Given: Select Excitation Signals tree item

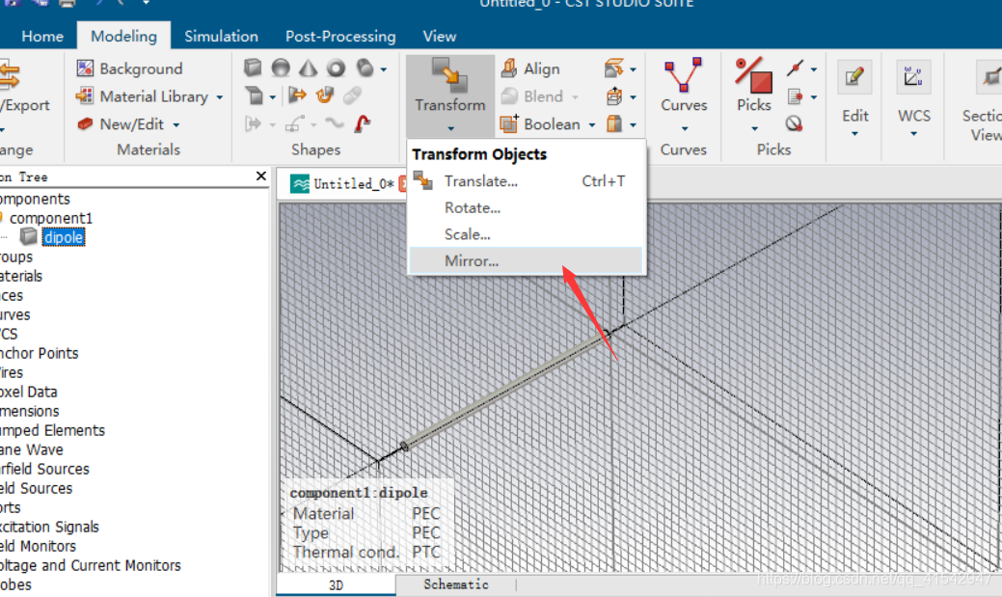Looking at the screenshot, I should coord(50,527).
